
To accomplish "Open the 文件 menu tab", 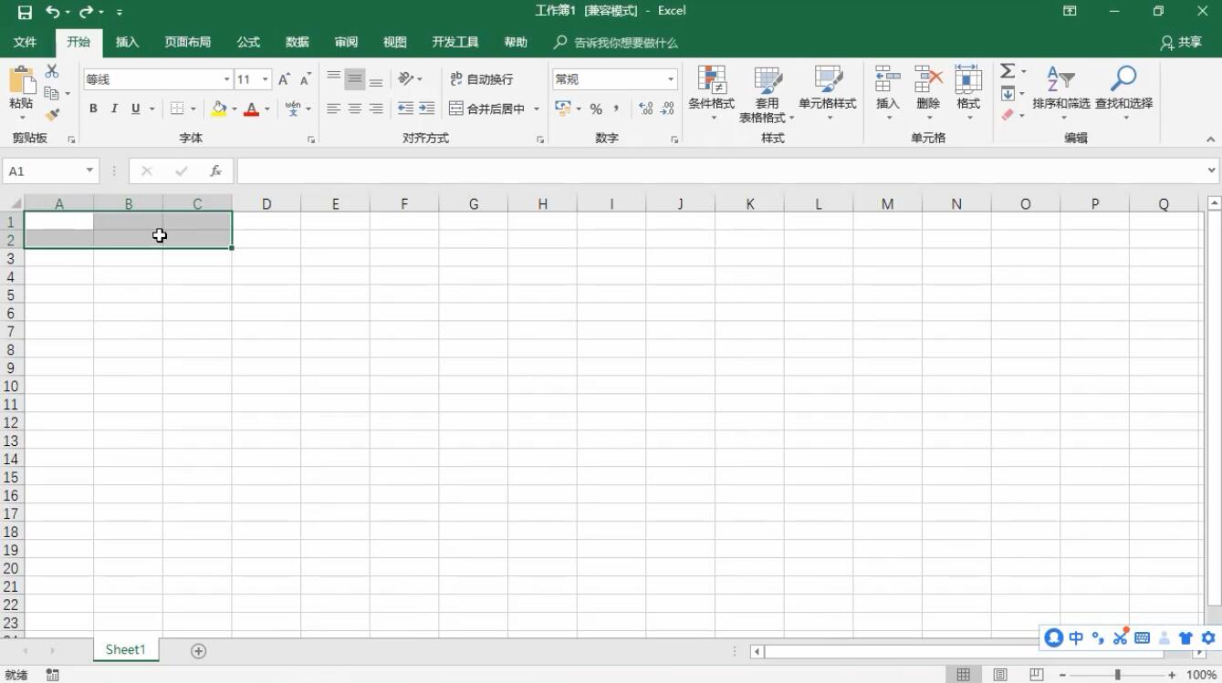I will pyautogui.click(x=26, y=42).
